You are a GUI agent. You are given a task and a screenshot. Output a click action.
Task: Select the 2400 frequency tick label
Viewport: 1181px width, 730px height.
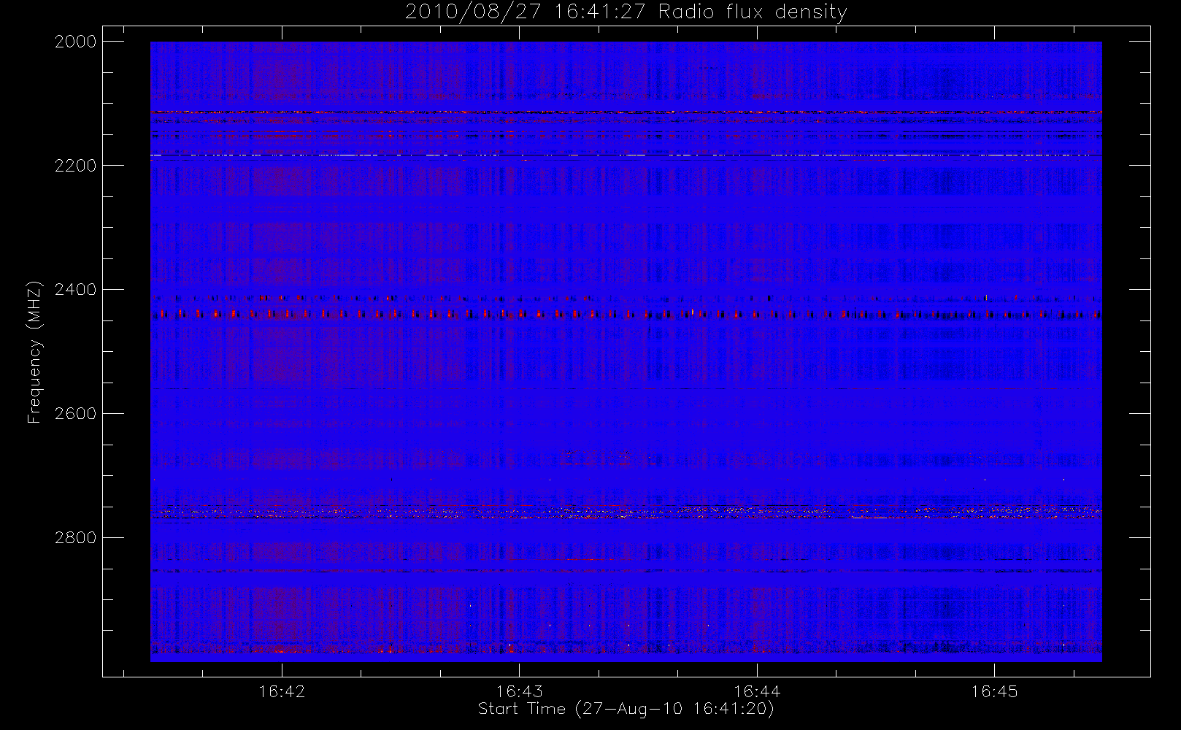click(75, 290)
